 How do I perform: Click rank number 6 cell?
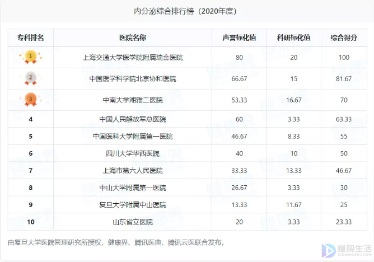point(31,153)
